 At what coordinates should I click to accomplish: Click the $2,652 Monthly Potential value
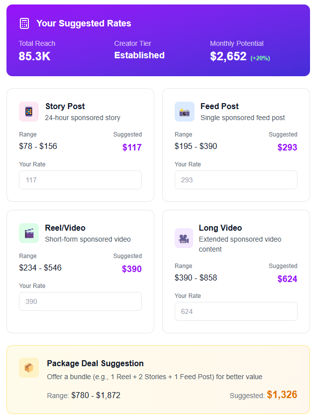click(228, 57)
